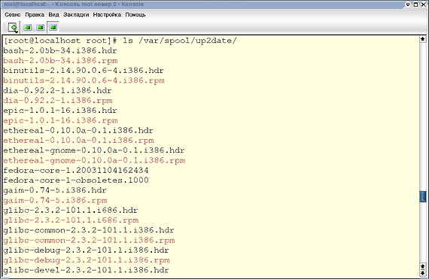
Task: Close the Konsole window
Action: [423, 5]
